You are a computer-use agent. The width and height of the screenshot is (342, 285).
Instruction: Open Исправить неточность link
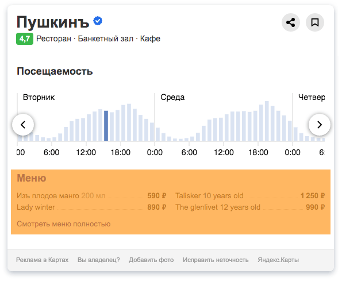pyautogui.click(x=216, y=260)
